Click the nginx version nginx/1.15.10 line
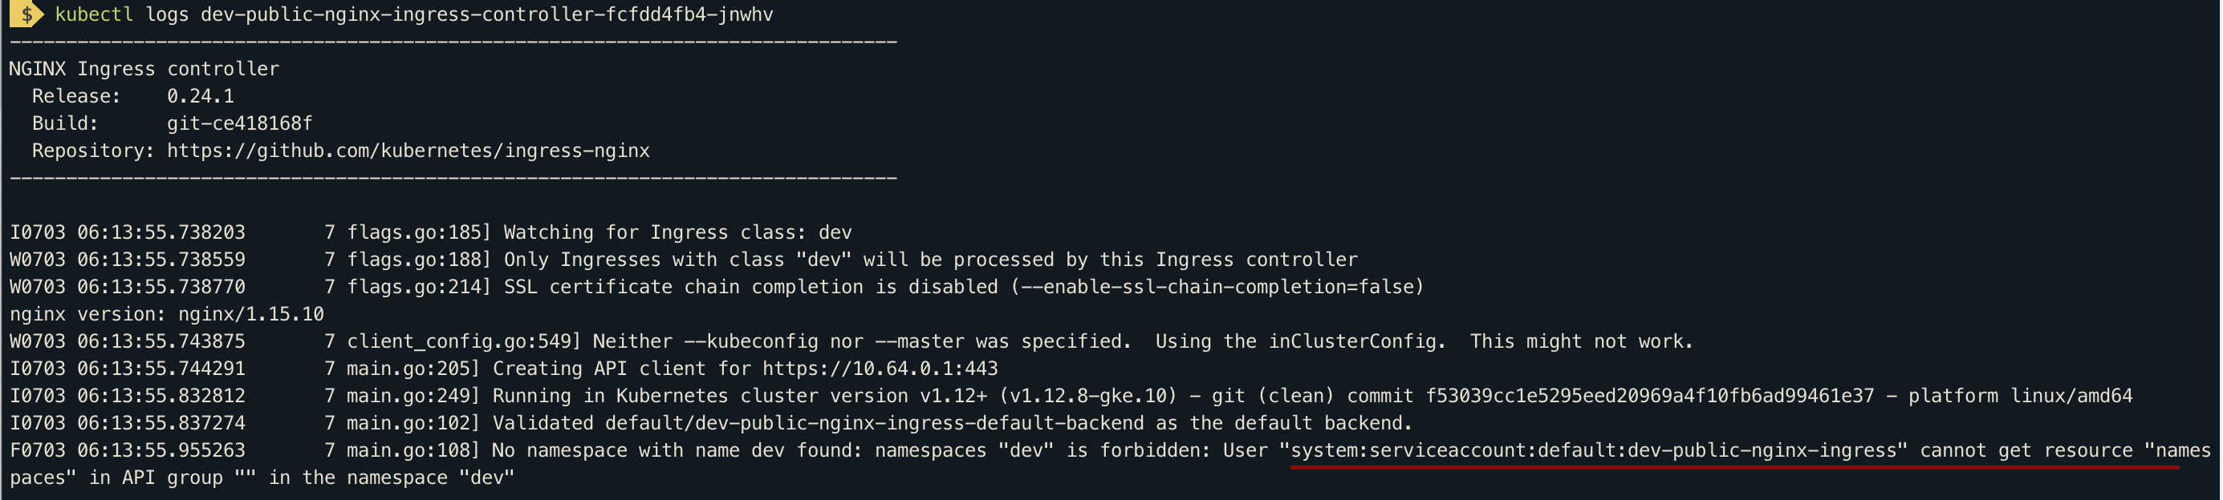2223x500 pixels. tap(167, 315)
